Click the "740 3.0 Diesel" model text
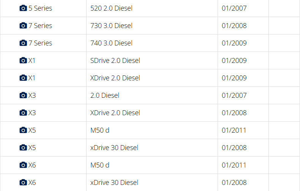 [111, 43]
